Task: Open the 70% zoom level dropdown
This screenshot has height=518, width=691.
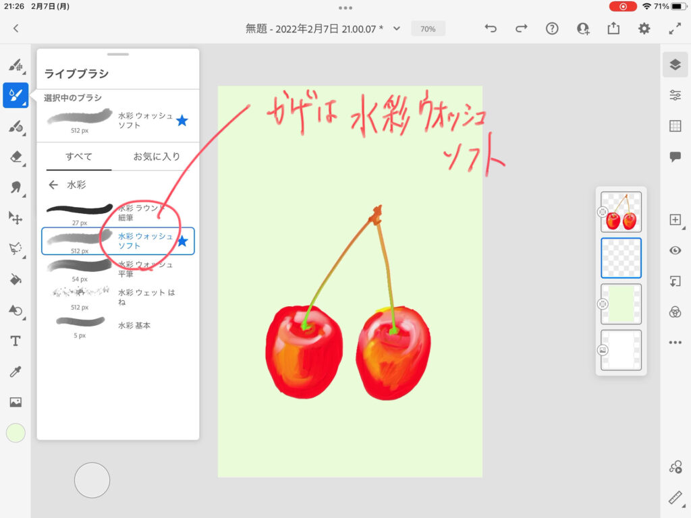Action: pyautogui.click(x=428, y=29)
